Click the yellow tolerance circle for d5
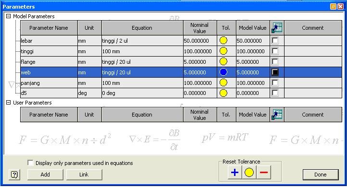The width and height of the screenshot is (347, 187). pos(223,93)
